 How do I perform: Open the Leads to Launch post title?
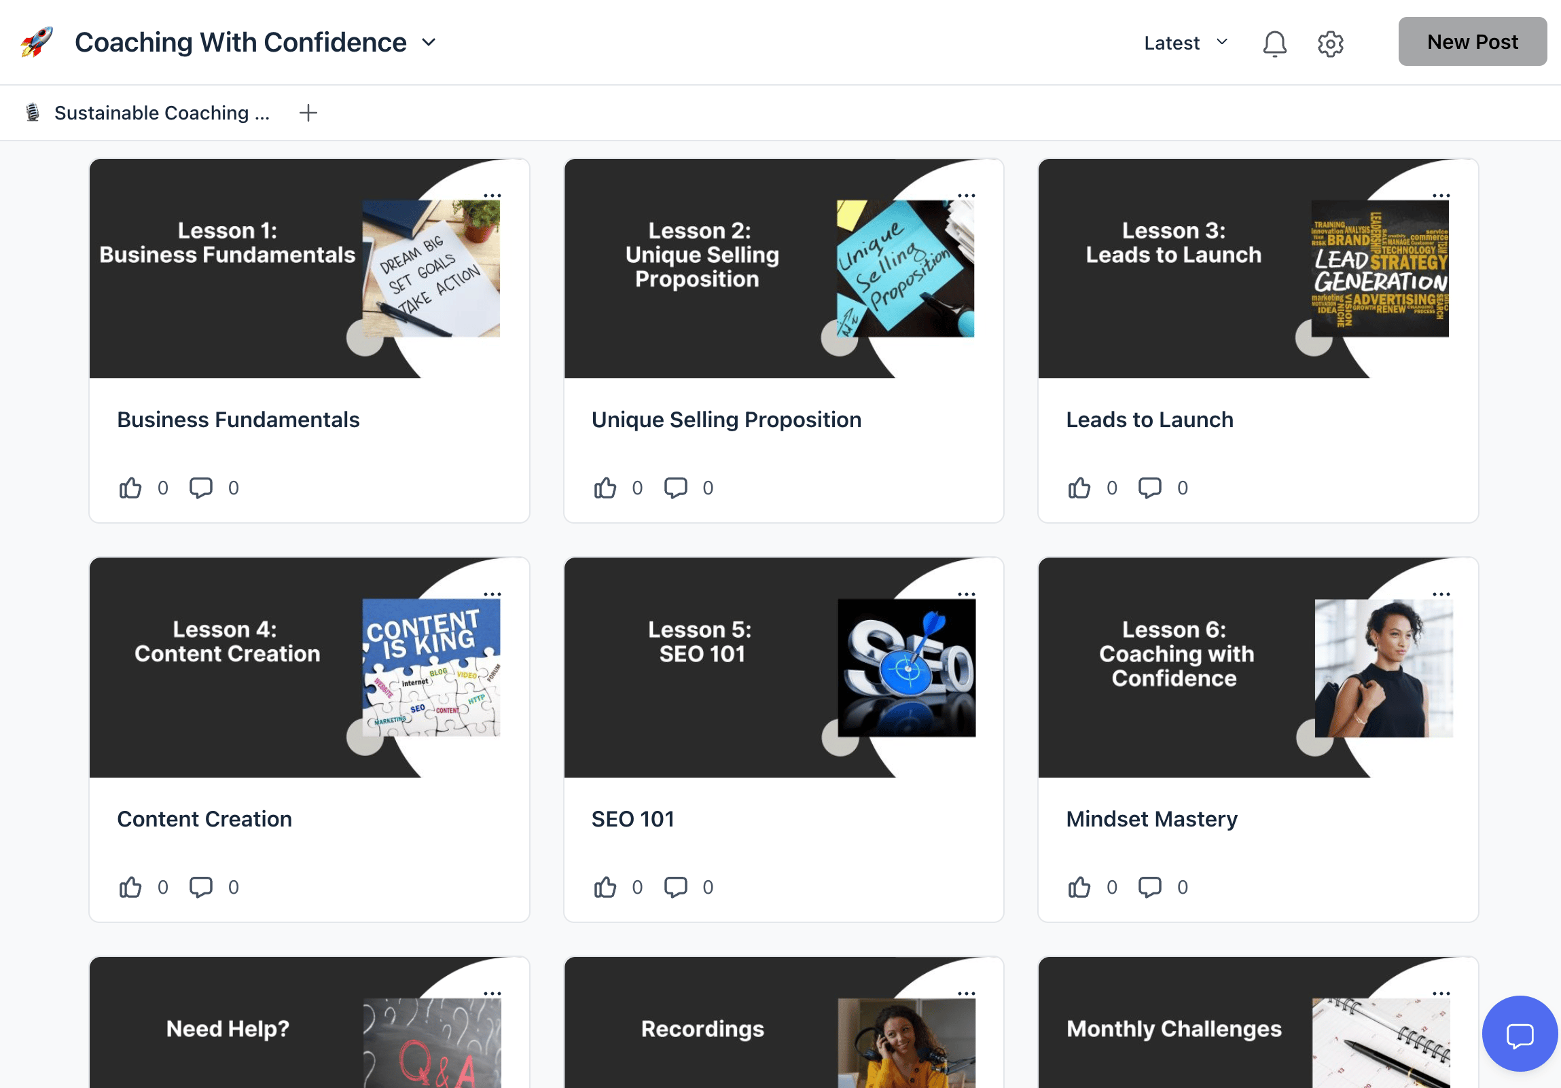click(1149, 420)
